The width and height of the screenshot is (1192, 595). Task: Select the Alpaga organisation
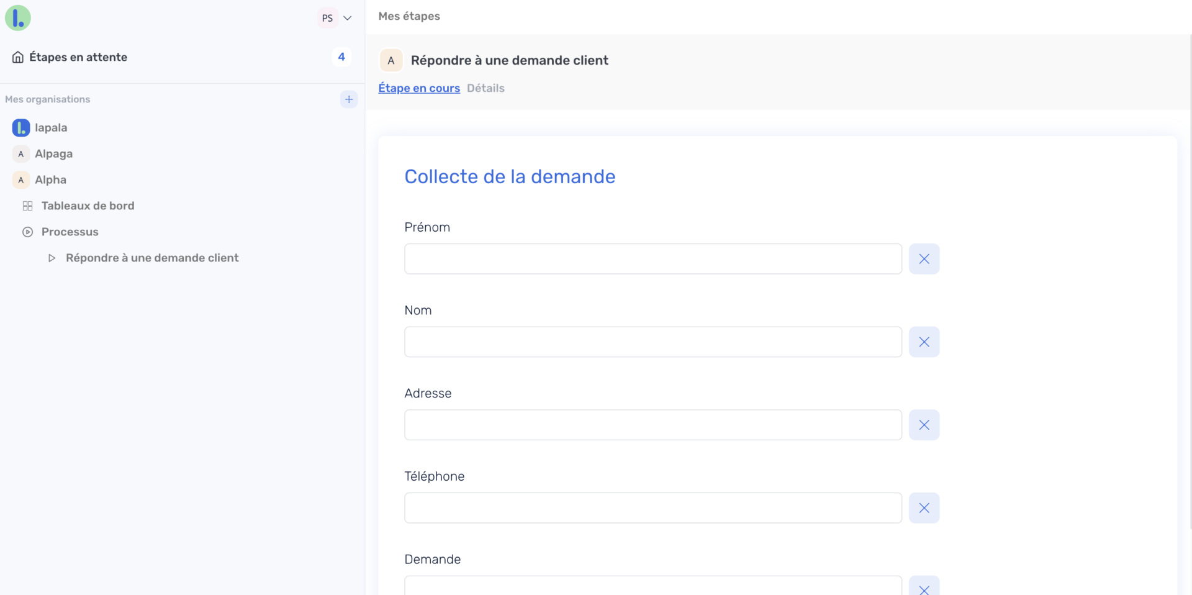[53, 154]
